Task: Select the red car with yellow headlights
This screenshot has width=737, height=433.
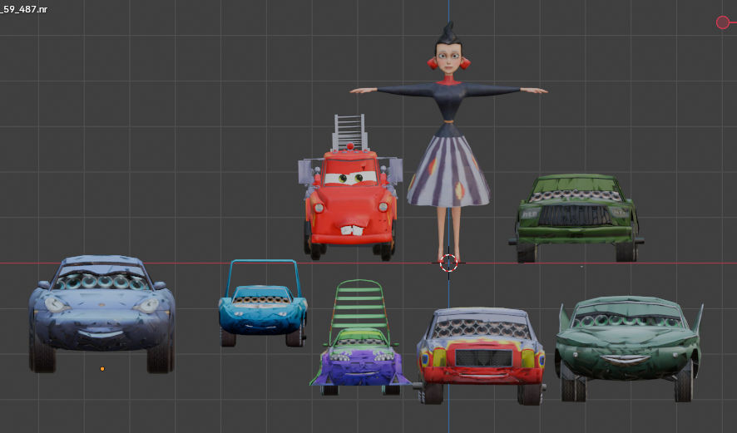Action: point(481,356)
